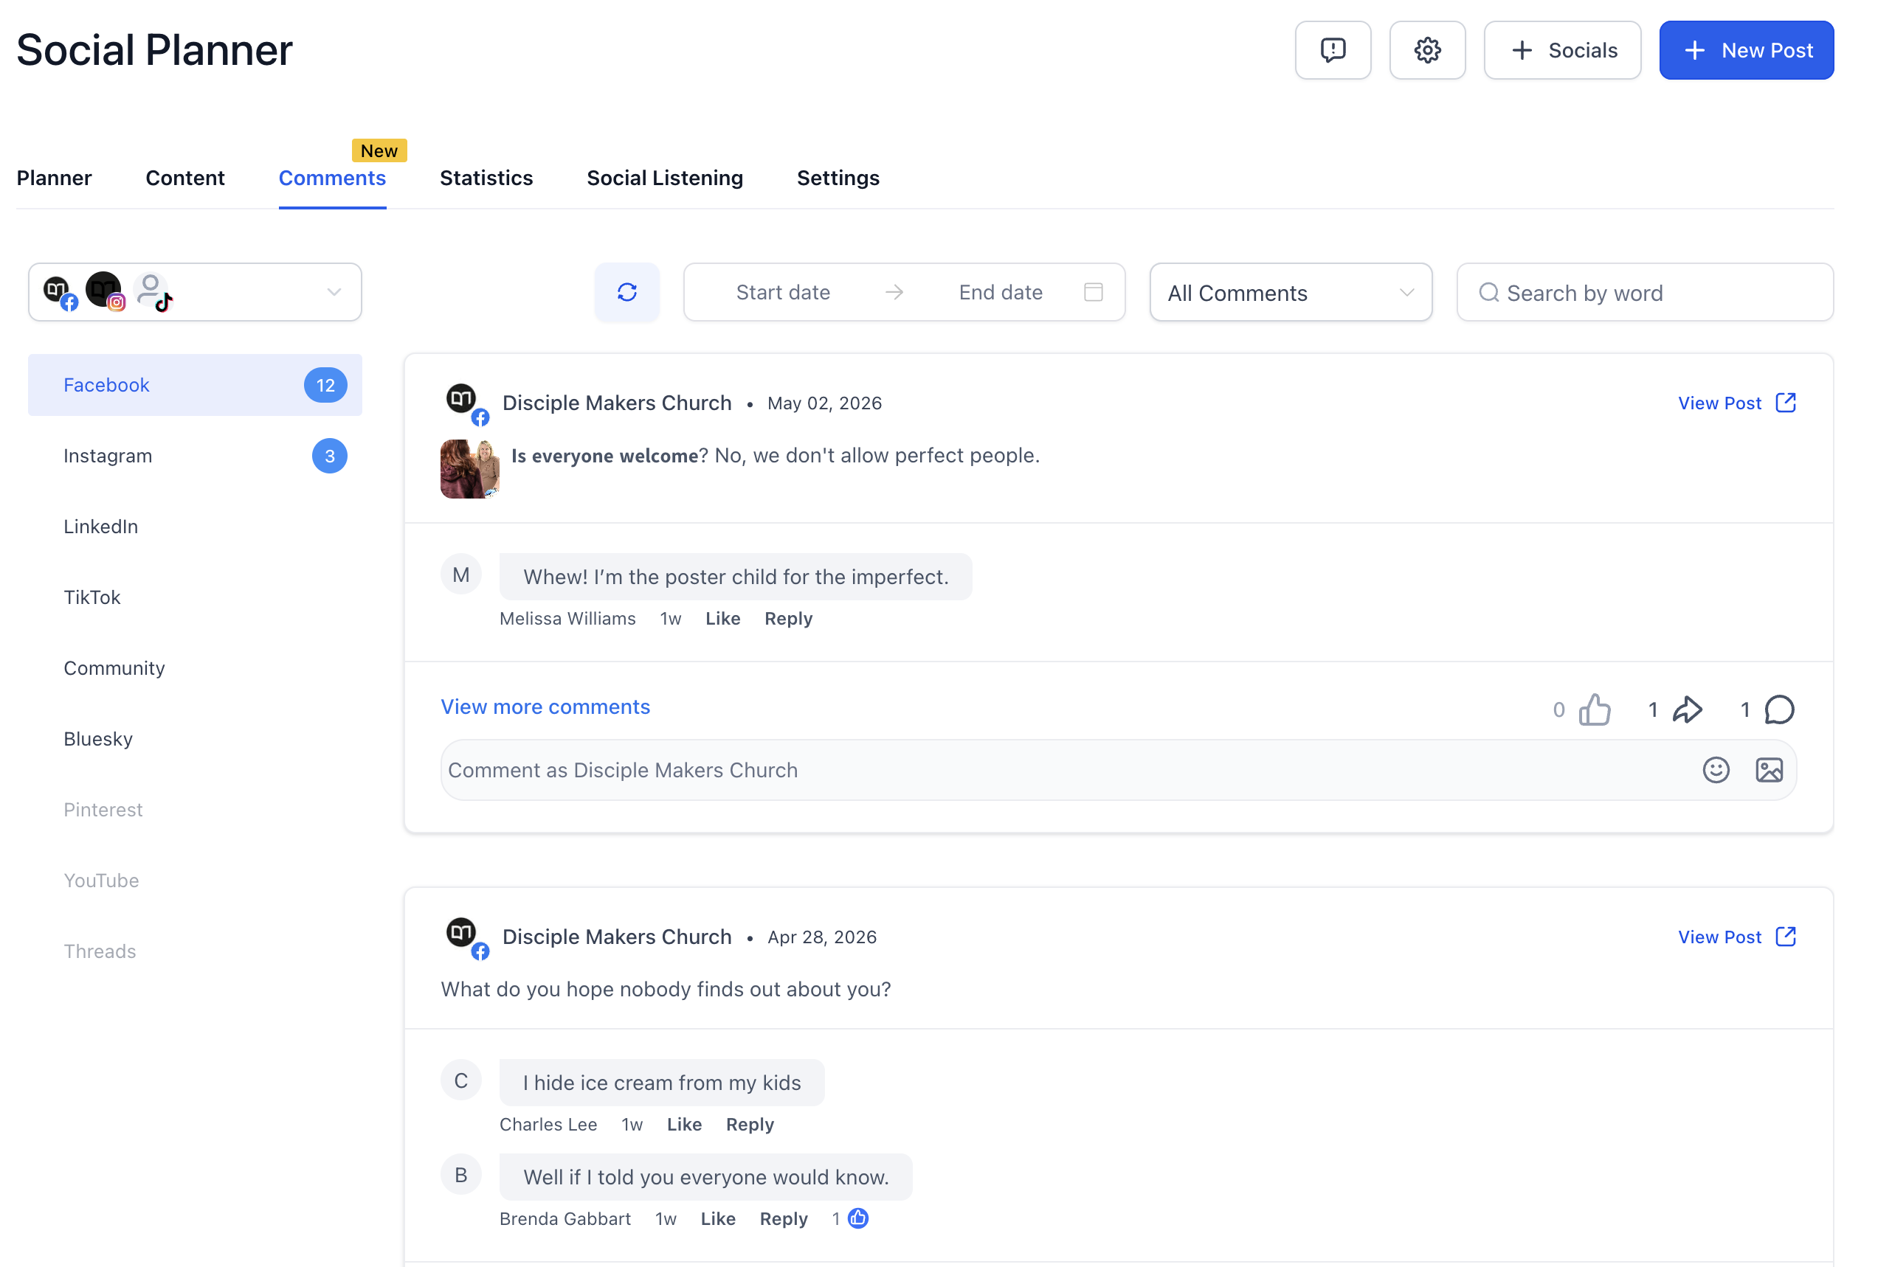Open the All Comments filter dropdown
The width and height of the screenshot is (1892, 1267).
(x=1291, y=292)
